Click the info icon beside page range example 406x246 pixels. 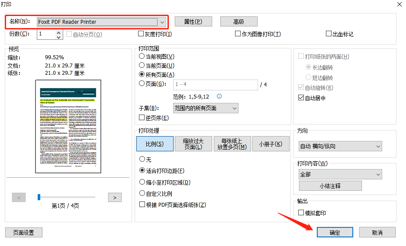coord(219,96)
